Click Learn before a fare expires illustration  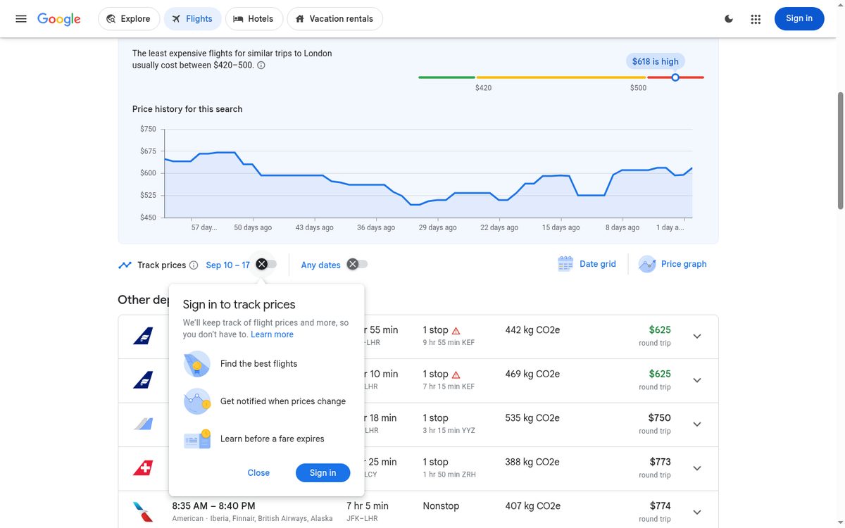click(x=197, y=439)
